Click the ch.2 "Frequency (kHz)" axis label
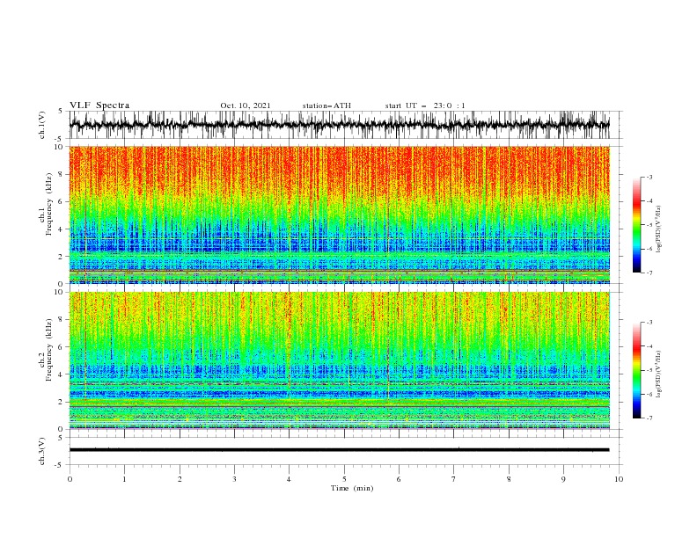Viewport: 697px width, 538px height. pos(49,350)
